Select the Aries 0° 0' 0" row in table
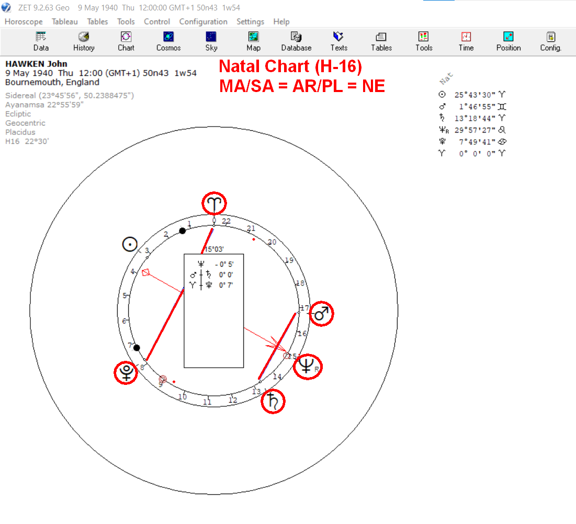Image resolution: width=576 pixels, height=524 pixels. 472,154
